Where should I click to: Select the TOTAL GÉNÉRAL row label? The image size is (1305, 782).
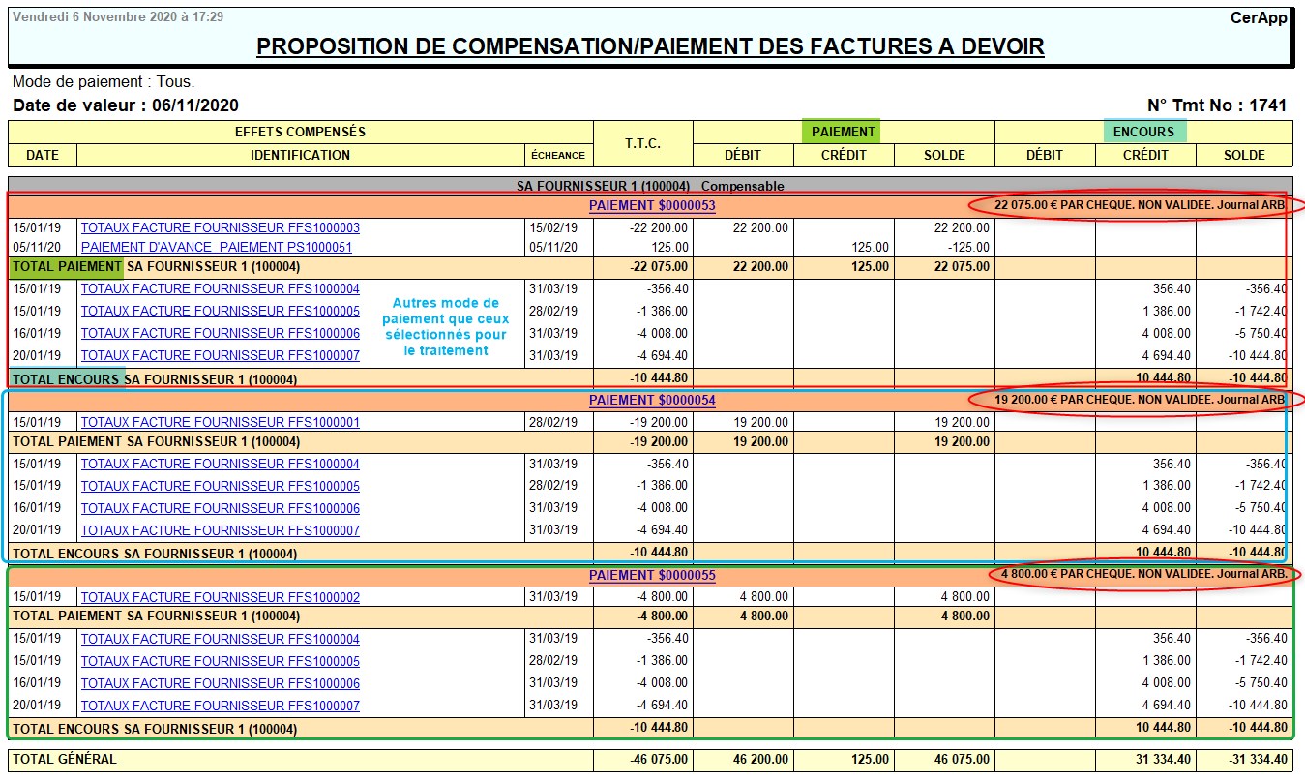(x=64, y=760)
